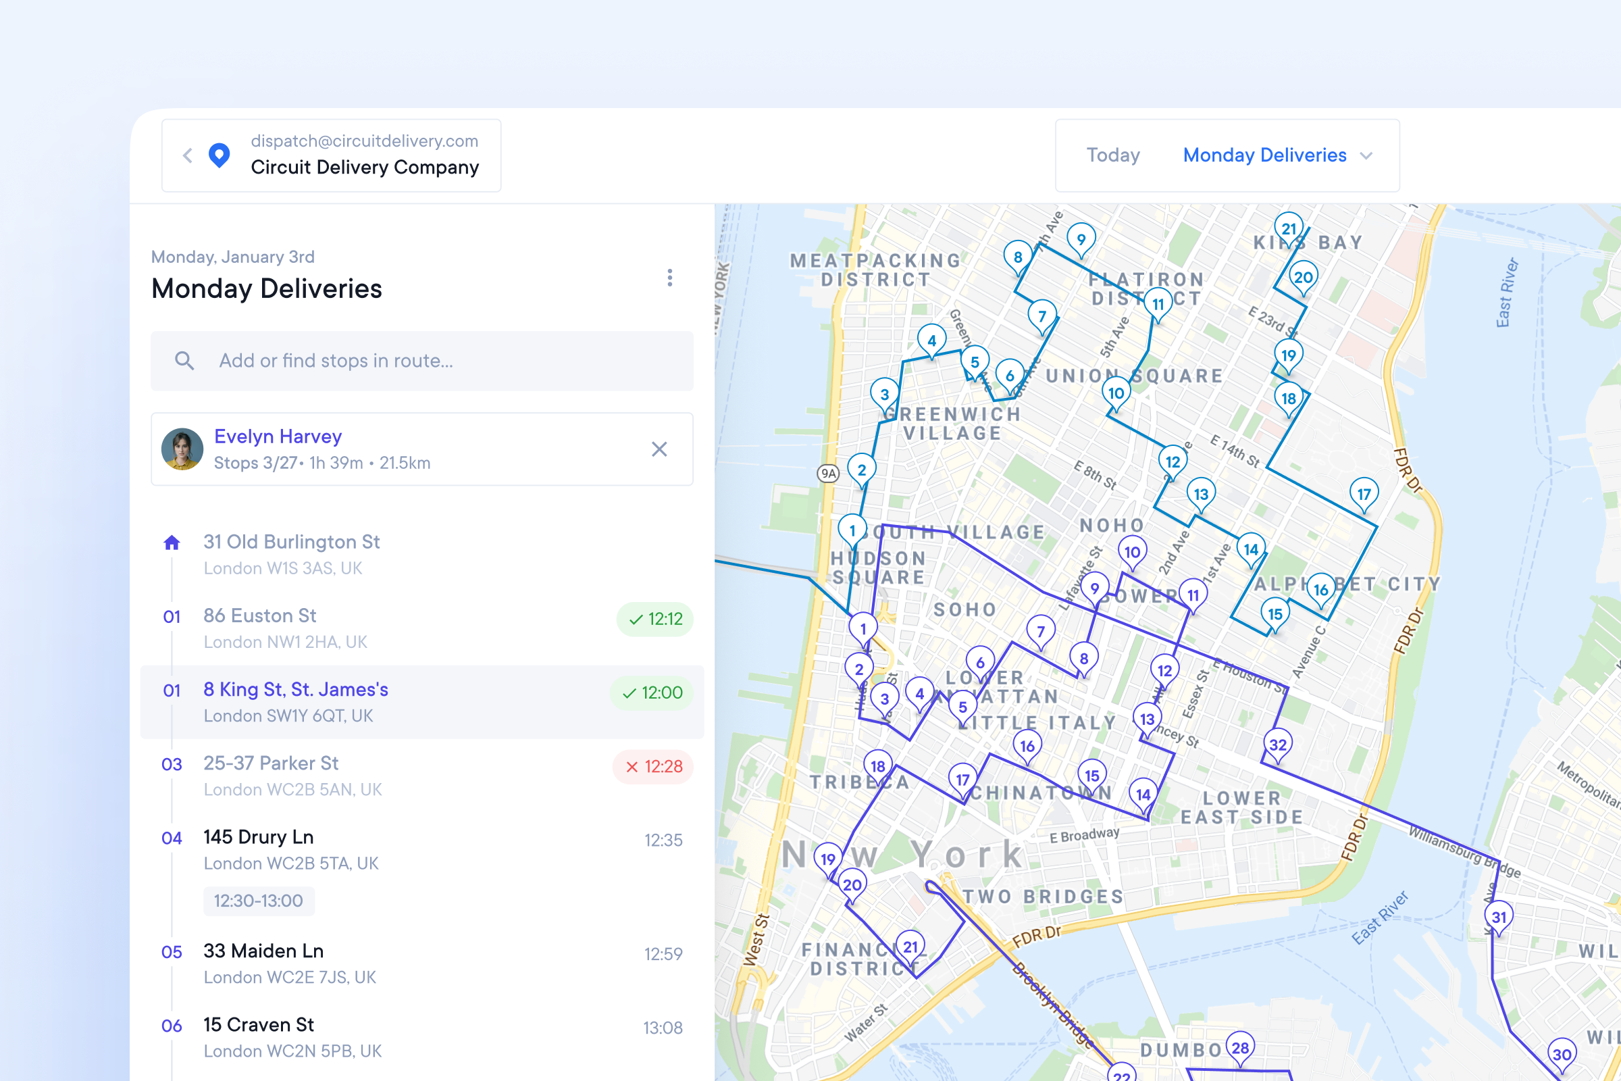Screen dimensions: 1621x1081
Task: Click purple map pin 32 near Houston St
Action: coord(1278,745)
